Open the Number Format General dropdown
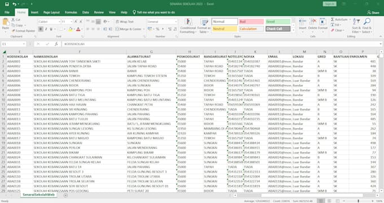This screenshot has height=203, width=384. point(176,22)
